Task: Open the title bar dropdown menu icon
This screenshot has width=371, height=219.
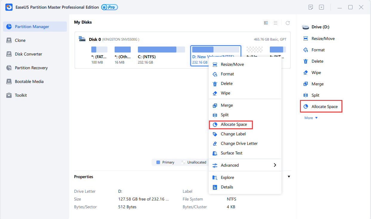Action: (321, 7)
